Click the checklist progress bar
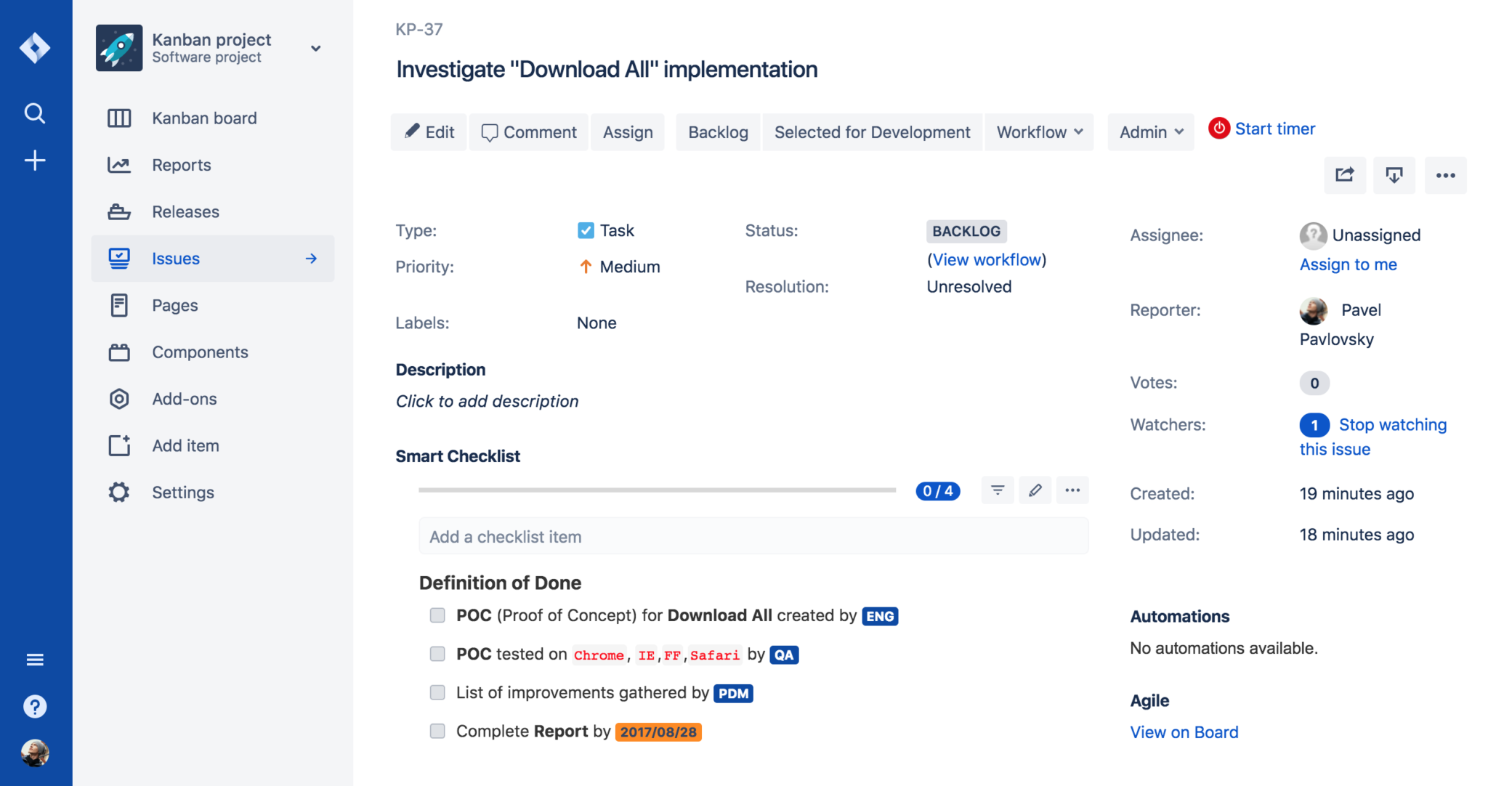 point(657,490)
